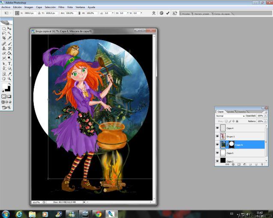
Task: Select the Brush tool
Action: (x=9, y=44)
